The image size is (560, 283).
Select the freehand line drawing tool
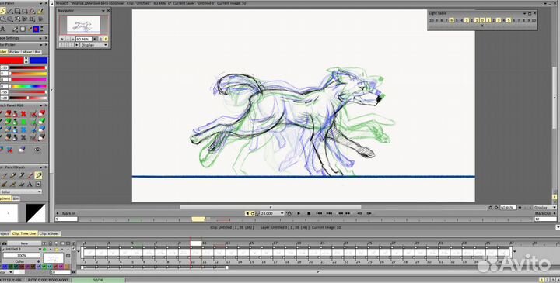coord(2,11)
